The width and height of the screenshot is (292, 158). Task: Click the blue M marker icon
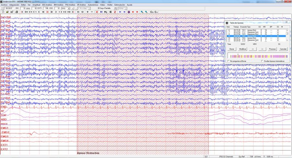[101, 12]
